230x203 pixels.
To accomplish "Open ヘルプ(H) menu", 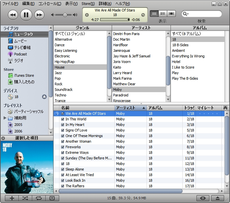I will [x=123, y=4].
